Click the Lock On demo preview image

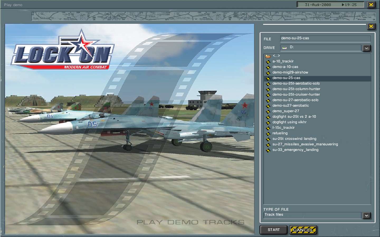[130, 129]
